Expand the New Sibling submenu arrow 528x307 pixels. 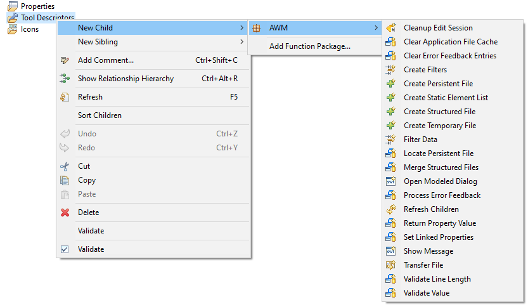click(x=241, y=42)
